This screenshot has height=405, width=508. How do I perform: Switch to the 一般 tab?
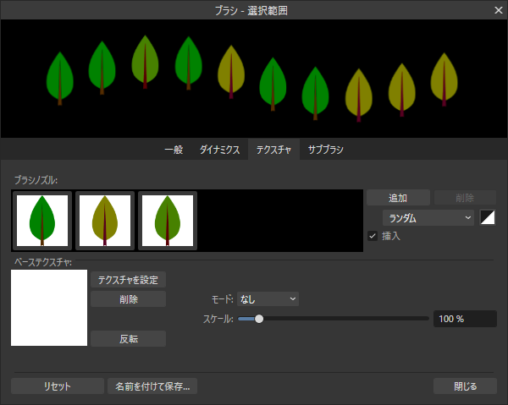pos(174,150)
